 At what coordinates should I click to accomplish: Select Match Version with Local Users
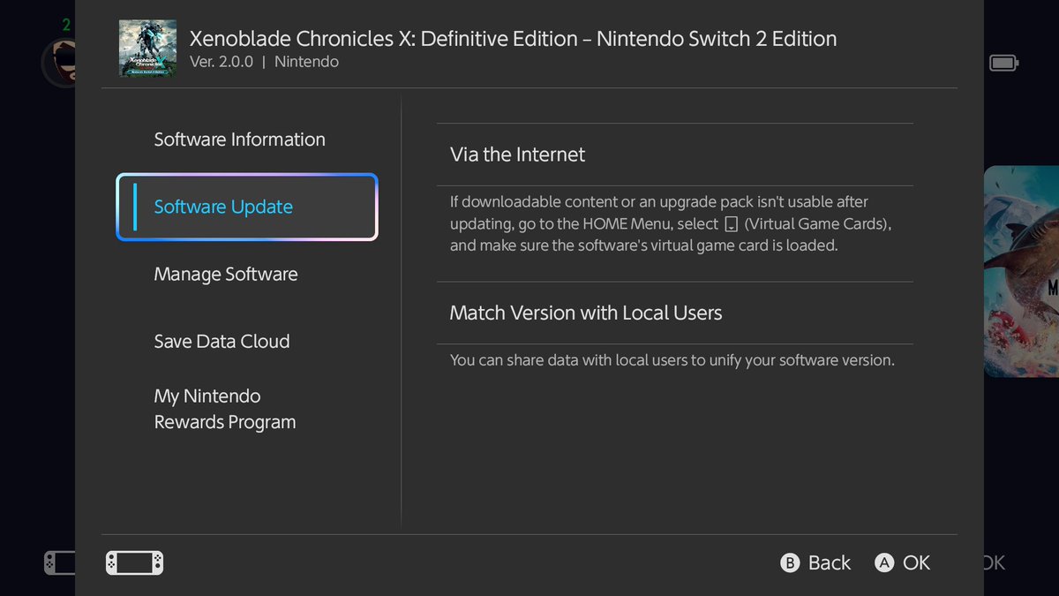[x=675, y=313]
